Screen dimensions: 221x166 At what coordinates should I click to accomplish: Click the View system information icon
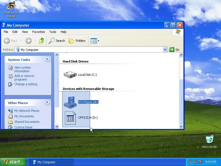pos(10,68)
